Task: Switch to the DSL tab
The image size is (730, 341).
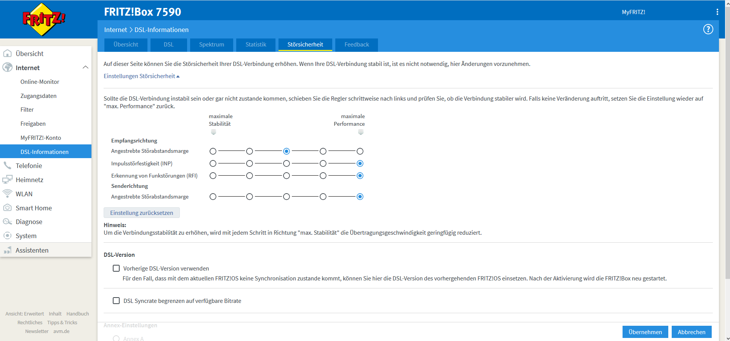Action: pos(168,45)
